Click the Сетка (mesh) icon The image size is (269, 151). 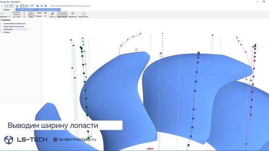52,14
